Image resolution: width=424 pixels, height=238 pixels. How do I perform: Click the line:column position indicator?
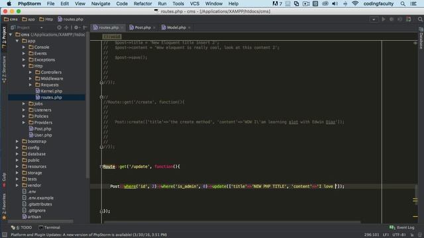pos(372,235)
